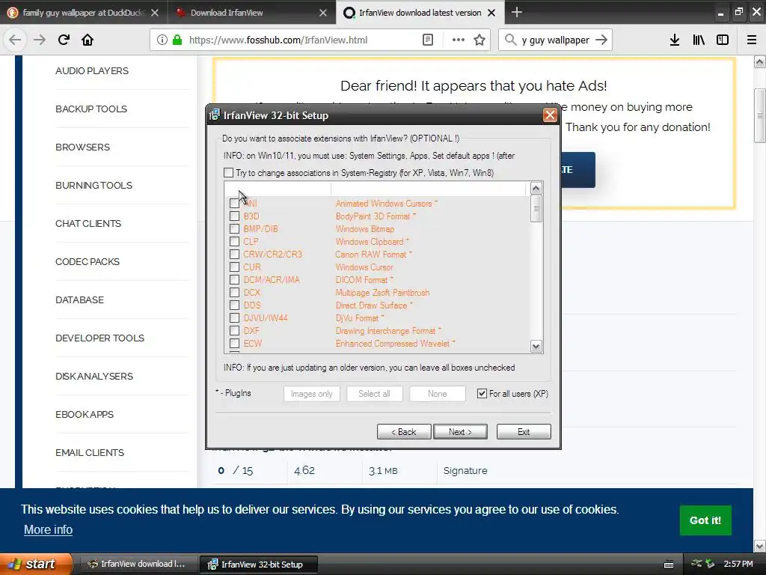Open BACKUP TOOLS category
The image size is (766, 575).
91,109
